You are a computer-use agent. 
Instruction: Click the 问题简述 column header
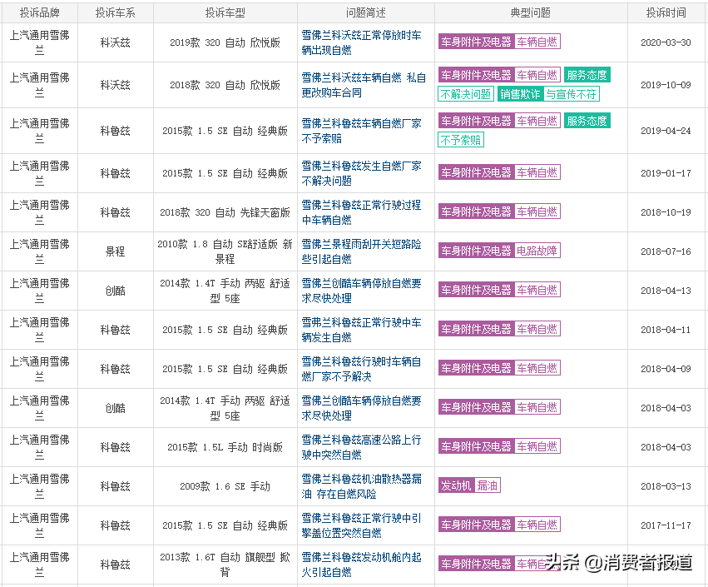coord(366,13)
